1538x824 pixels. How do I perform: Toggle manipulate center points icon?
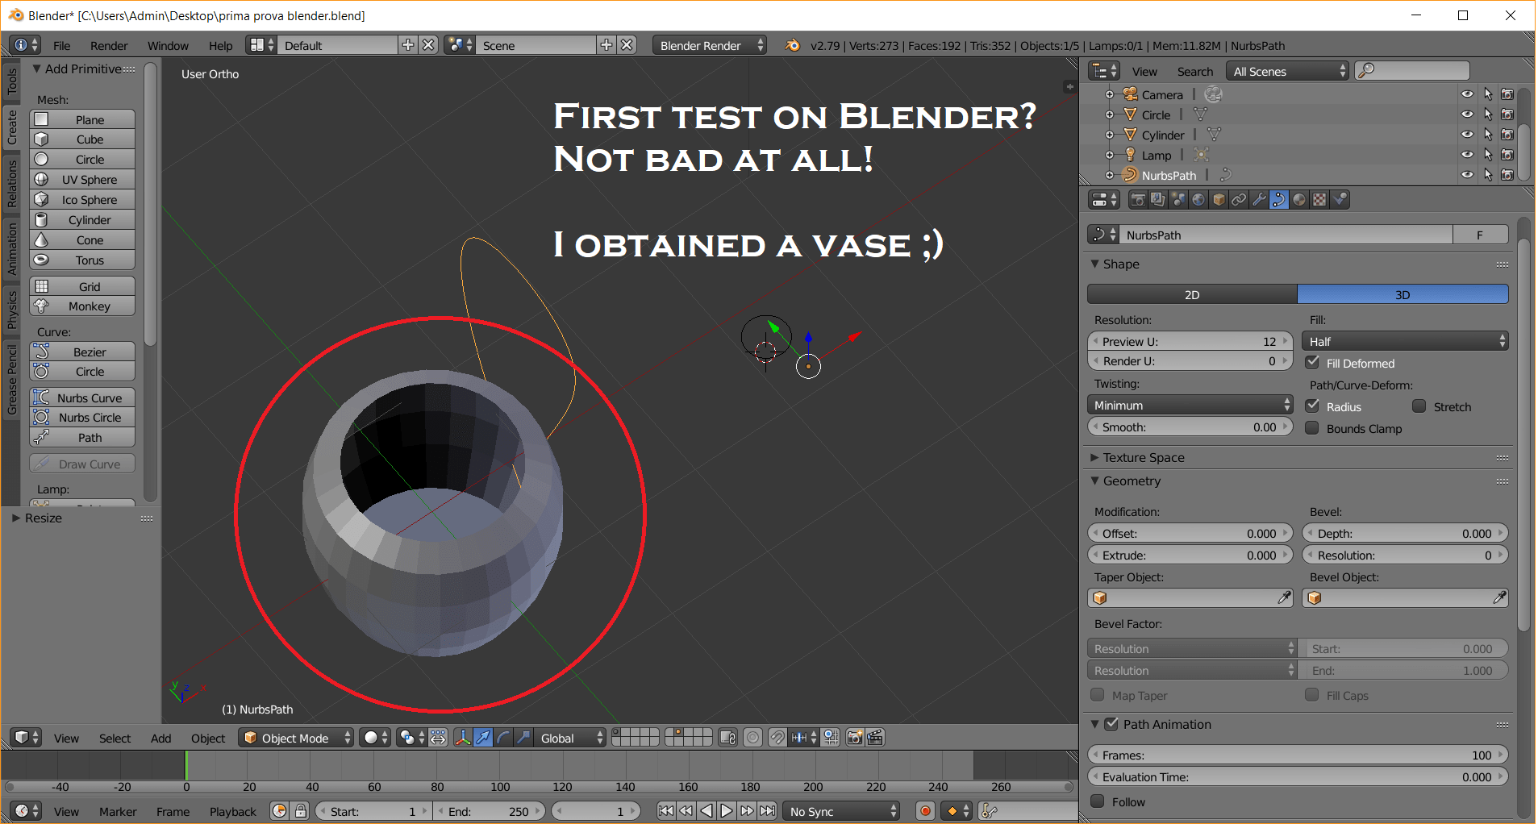tap(438, 738)
